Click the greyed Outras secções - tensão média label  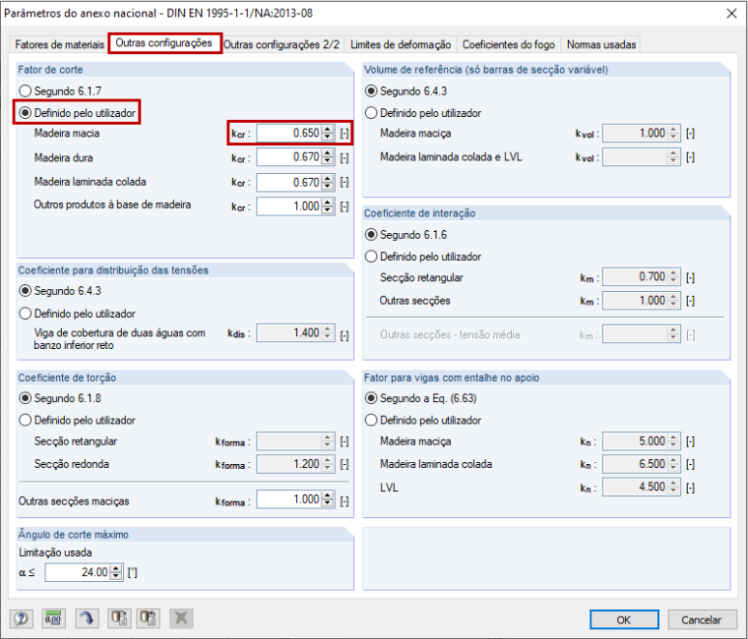[x=450, y=335]
